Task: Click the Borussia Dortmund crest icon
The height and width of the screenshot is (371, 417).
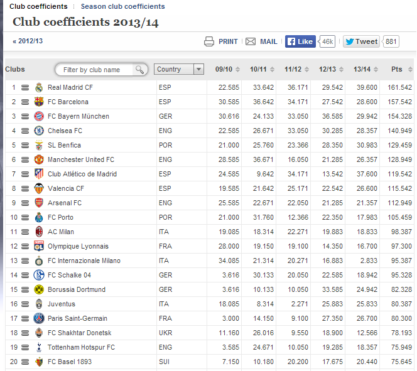Action: pyautogui.click(x=39, y=289)
